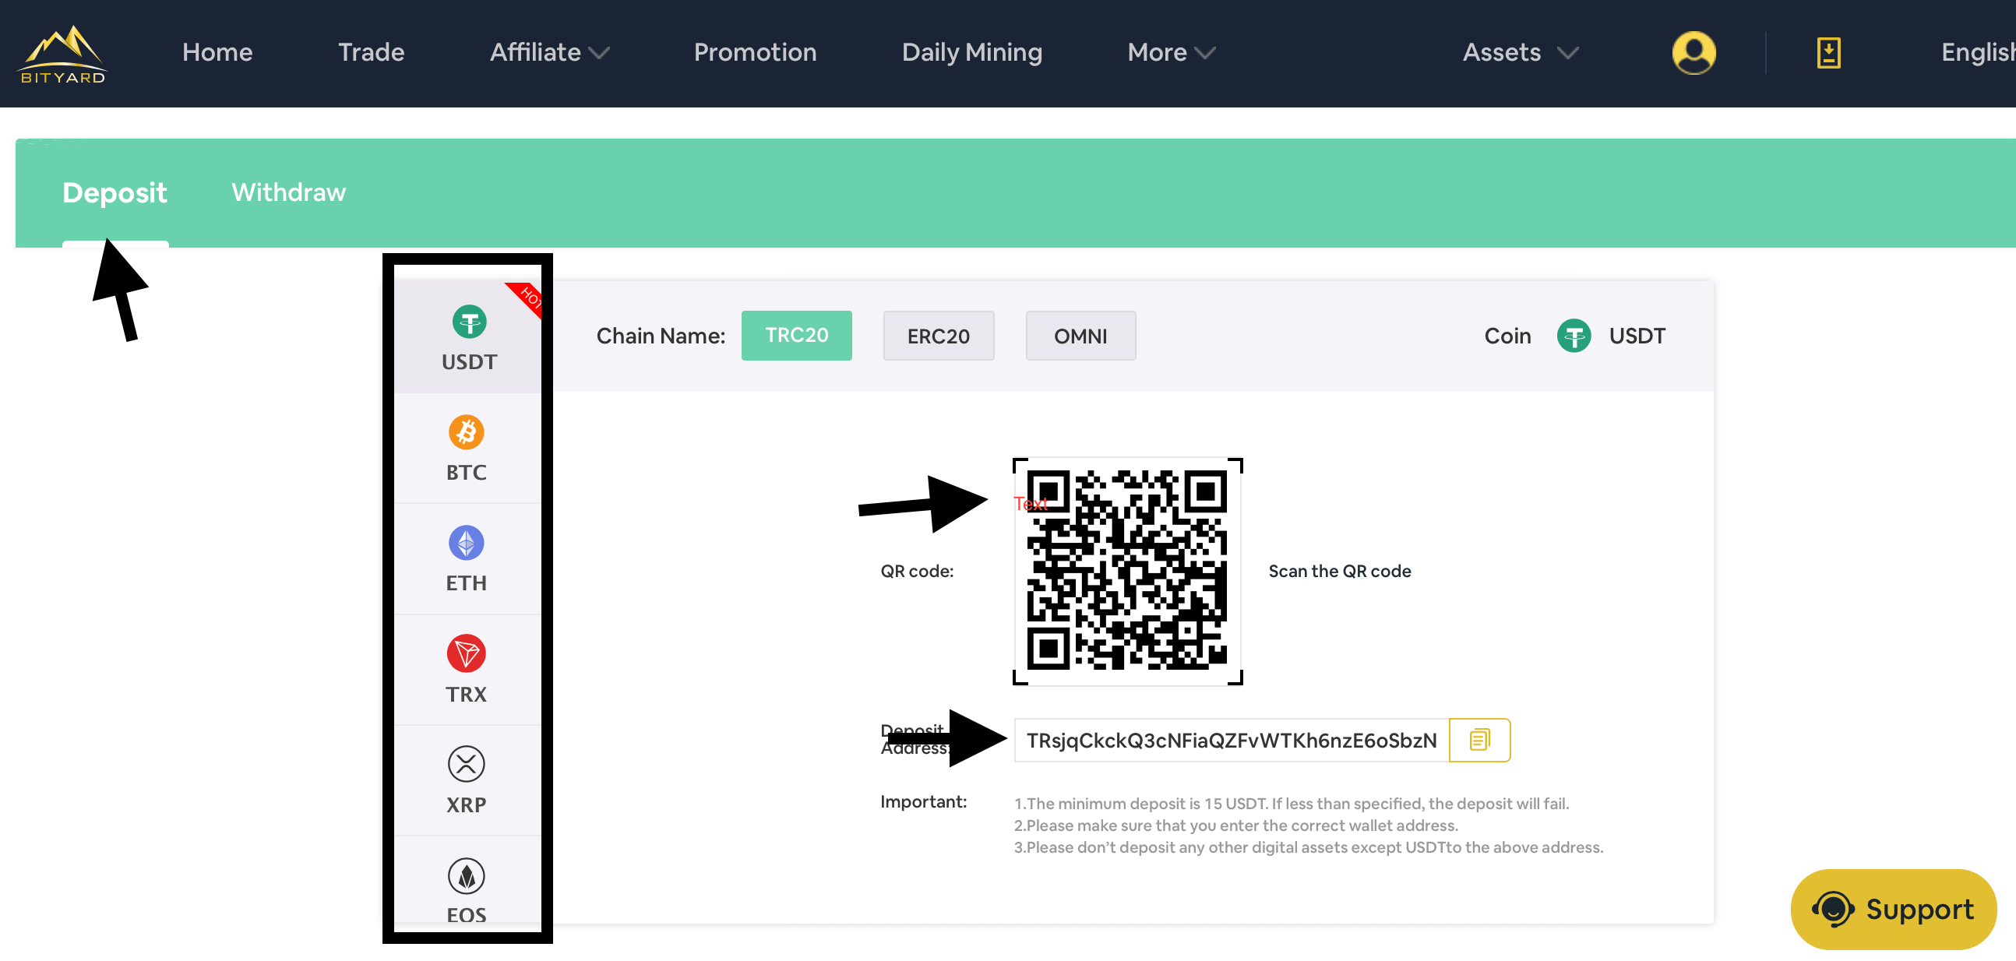
Task: Choose the TRC20 chain
Action: 797,336
